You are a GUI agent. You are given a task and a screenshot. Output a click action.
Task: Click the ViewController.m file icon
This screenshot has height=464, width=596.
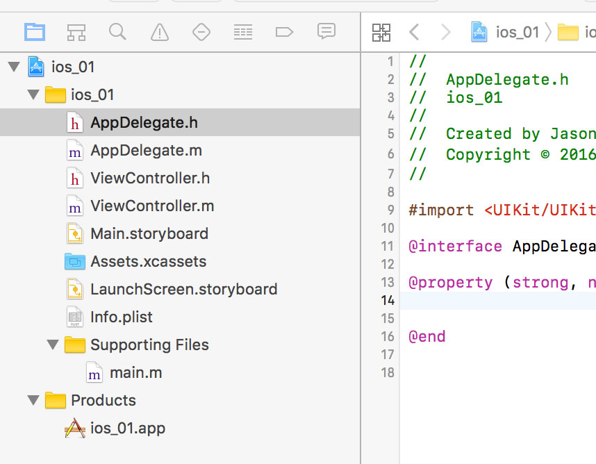coord(75,206)
